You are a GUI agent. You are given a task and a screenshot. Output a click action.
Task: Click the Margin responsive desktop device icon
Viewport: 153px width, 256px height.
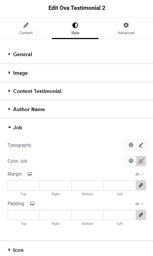30,174
